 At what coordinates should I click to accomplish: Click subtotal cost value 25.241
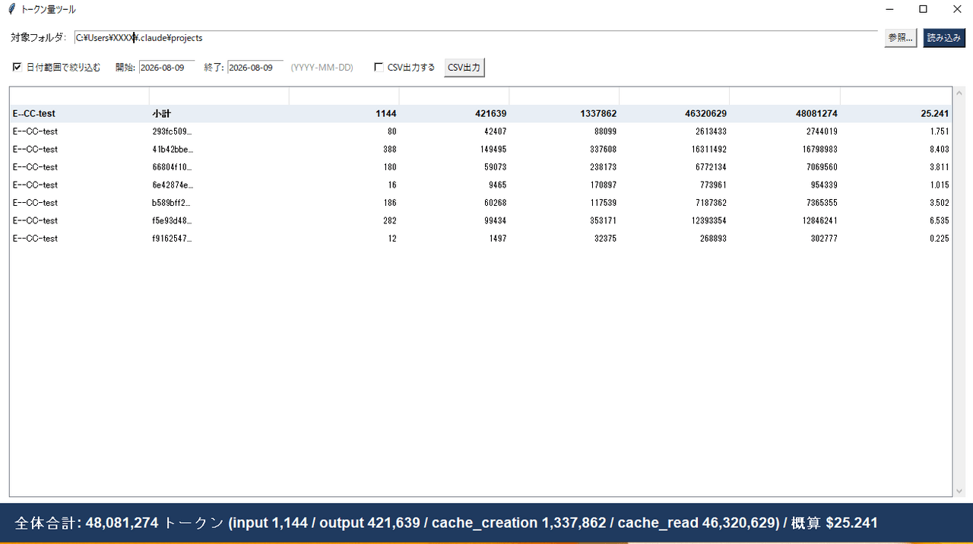tap(935, 114)
